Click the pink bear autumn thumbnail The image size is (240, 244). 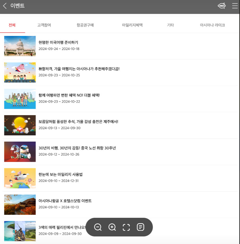pyautogui.click(x=20, y=72)
